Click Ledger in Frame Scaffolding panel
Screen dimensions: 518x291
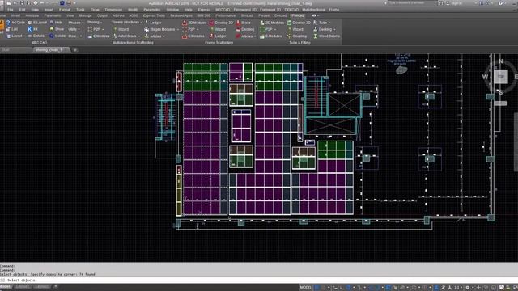click(x=218, y=36)
